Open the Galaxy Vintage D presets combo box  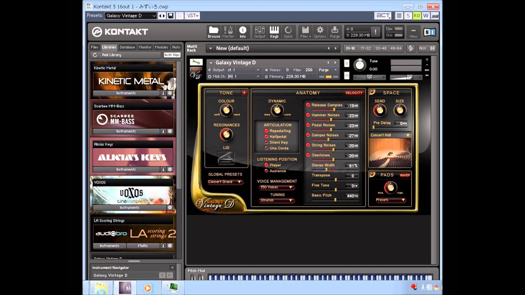[x=131, y=16]
